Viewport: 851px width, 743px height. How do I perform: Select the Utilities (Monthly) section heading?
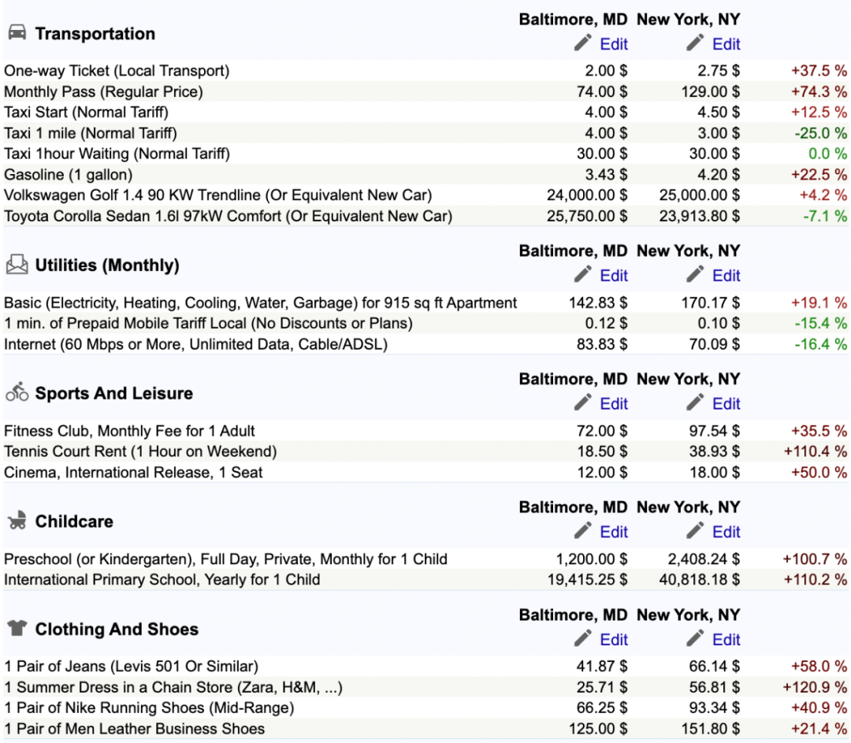pyautogui.click(x=107, y=266)
